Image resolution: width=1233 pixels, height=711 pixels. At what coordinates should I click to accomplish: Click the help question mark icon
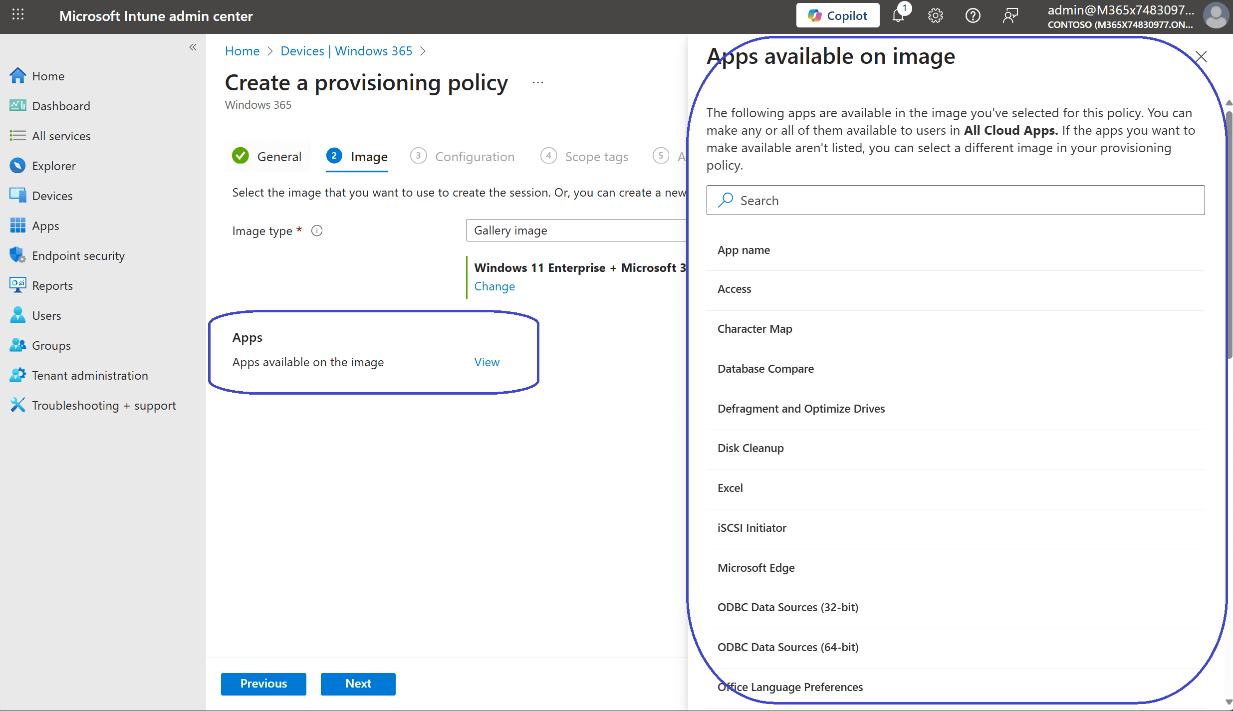(x=973, y=16)
